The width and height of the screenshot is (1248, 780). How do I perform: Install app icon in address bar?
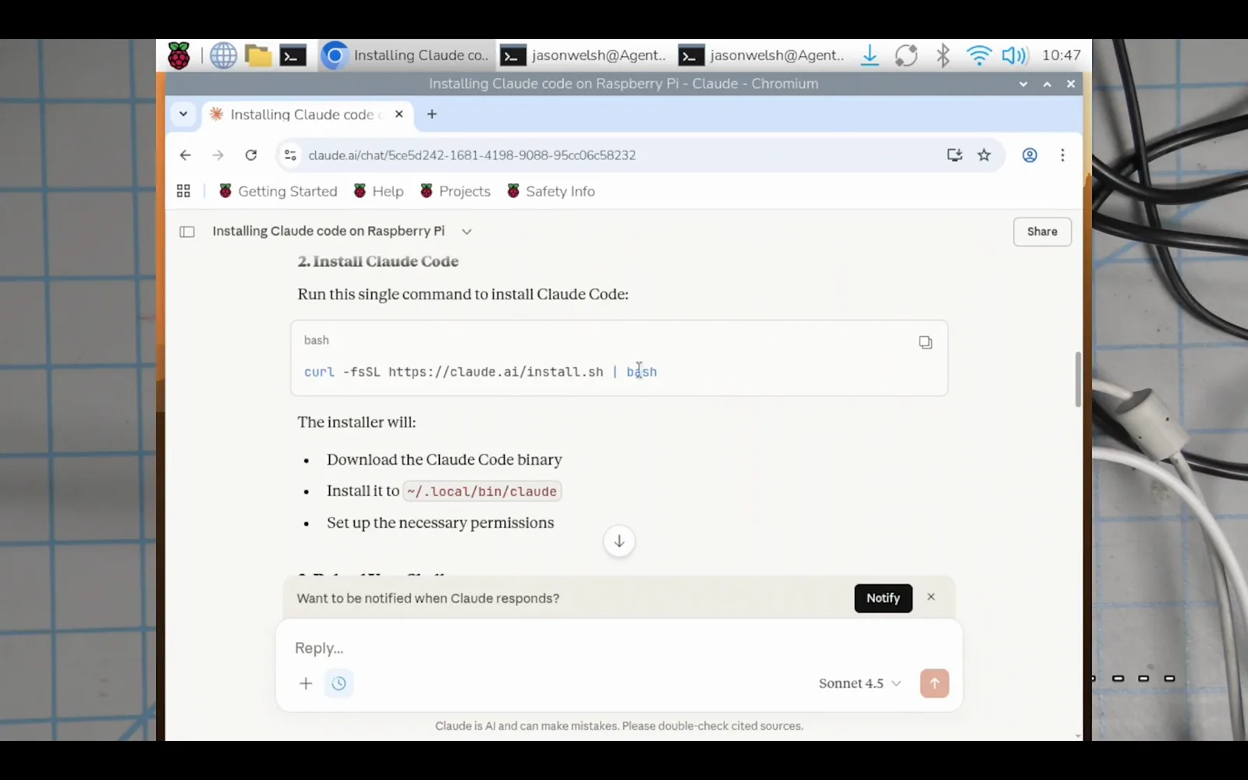955,155
